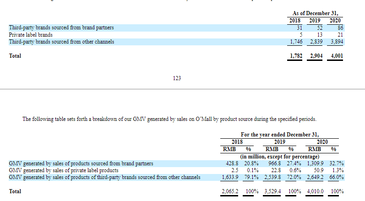Screen dimensions: 365x201
Task: Click the value 2,839 in the other channels row
Action: pyautogui.click(x=316, y=42)
